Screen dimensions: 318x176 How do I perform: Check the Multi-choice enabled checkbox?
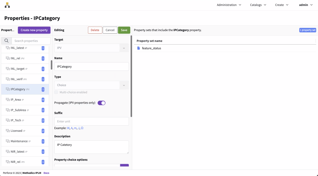point(56,92)
